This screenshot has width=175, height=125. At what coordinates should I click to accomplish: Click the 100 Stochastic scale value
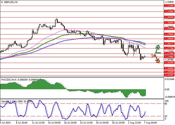click(x=167, y=101)
